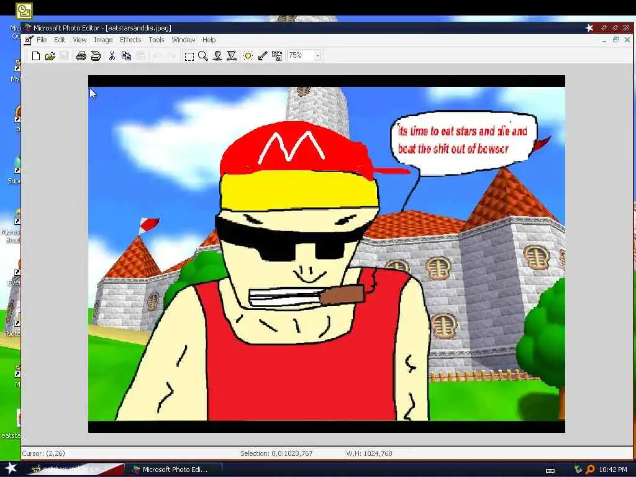
Task: Click the Cursor coordinates status text
Action: (x=43, y=453)
